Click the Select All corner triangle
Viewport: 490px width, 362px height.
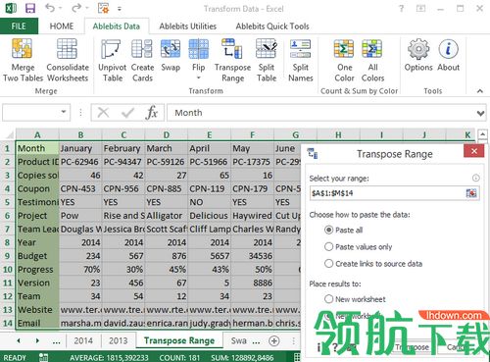point(9,134)
